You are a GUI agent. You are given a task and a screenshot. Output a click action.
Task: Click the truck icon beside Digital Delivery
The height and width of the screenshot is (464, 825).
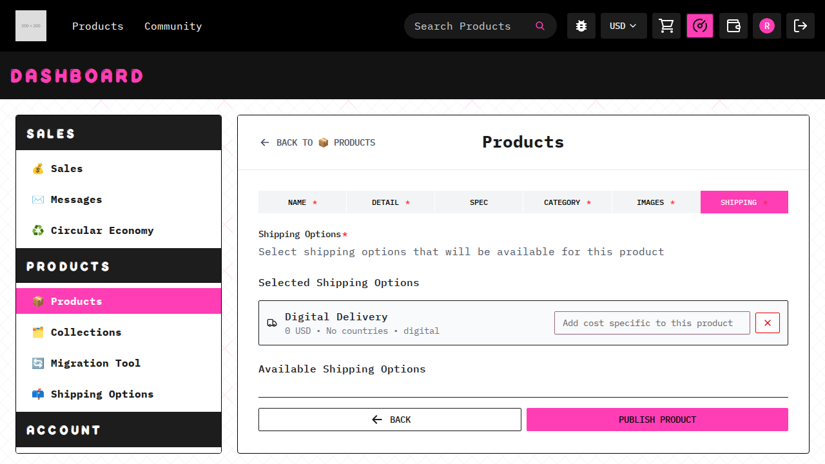[x=272, y=323]
